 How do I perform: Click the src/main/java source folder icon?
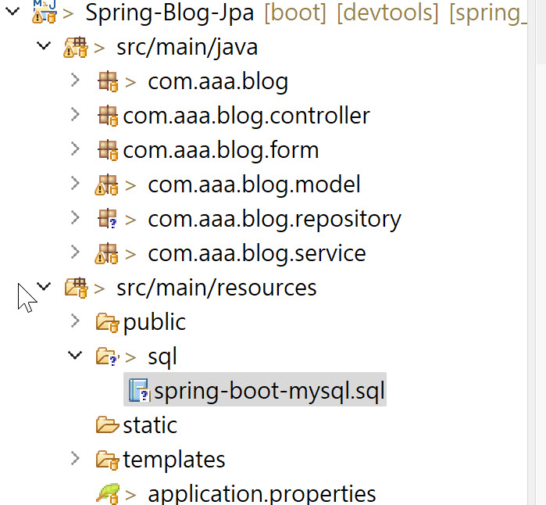tap(75, 47)
